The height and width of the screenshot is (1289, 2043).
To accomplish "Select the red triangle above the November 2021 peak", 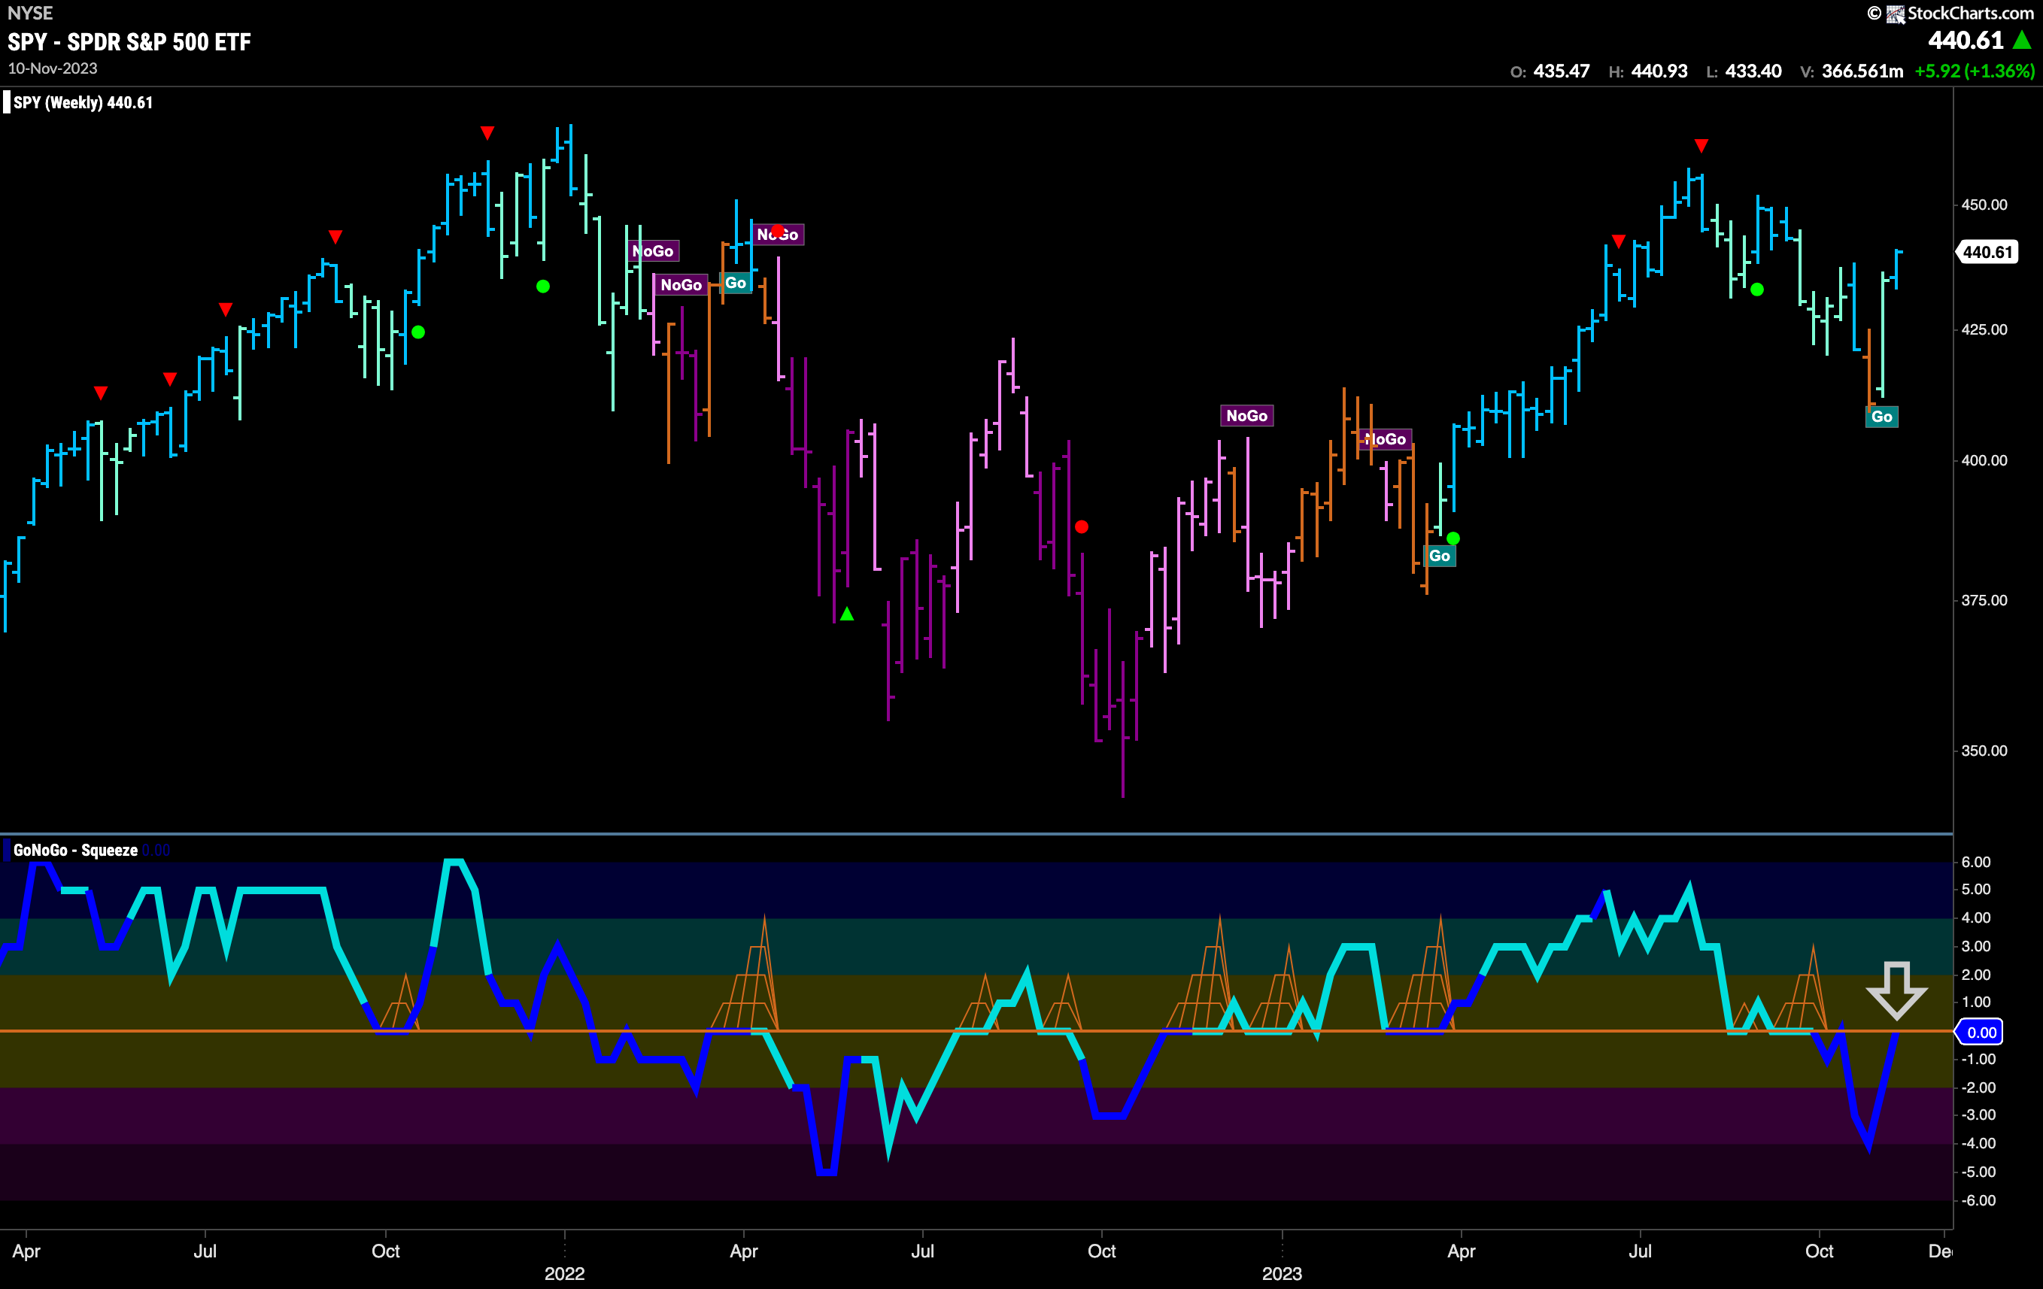I will 487,133.
